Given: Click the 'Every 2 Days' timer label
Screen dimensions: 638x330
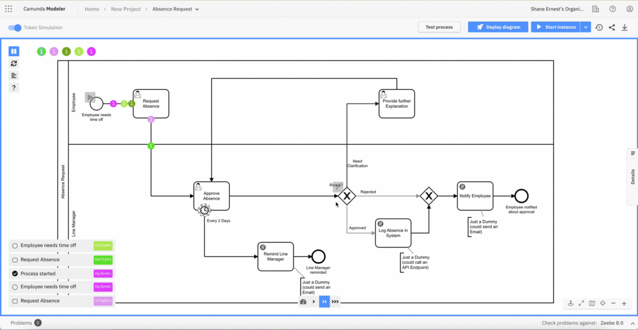Looking at the screenshot, I should [x=219, y=221].
